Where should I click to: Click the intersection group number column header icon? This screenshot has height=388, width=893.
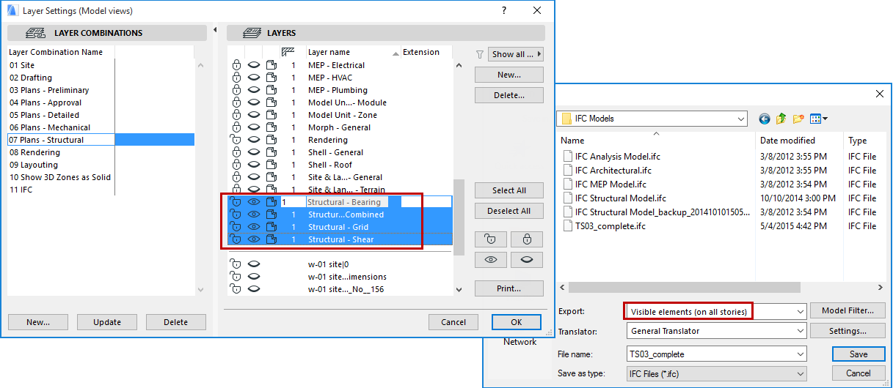288,52
